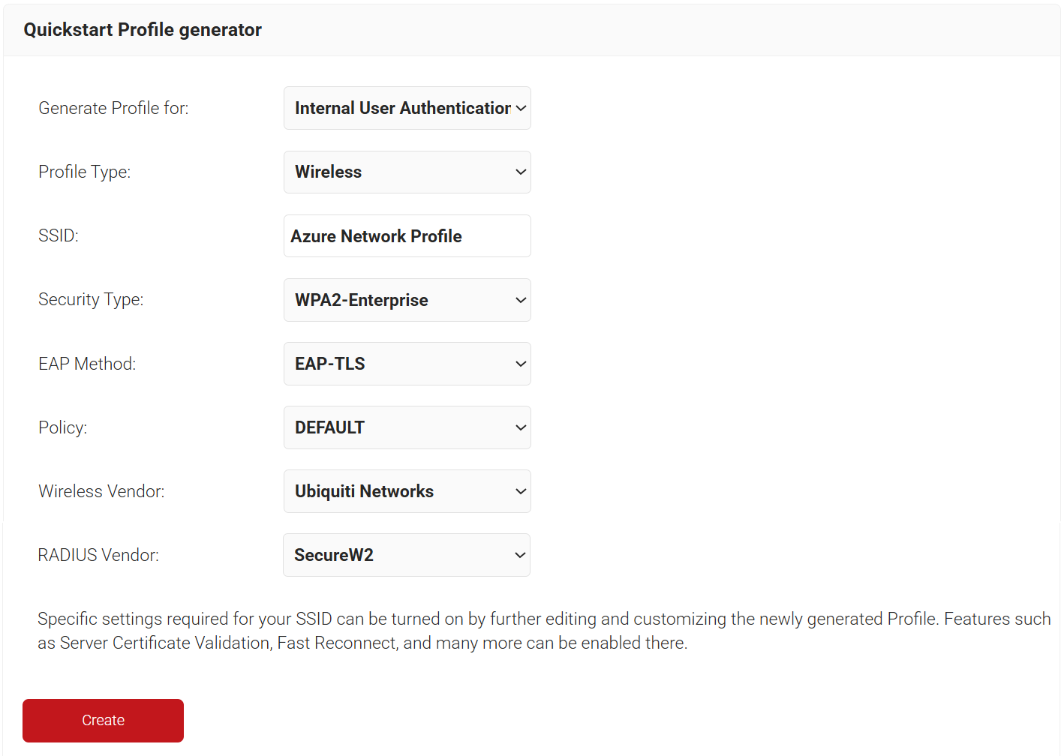Click the Server Certificate Validation text line
This screenshot has width=1064, height=756.
[165, 643]
